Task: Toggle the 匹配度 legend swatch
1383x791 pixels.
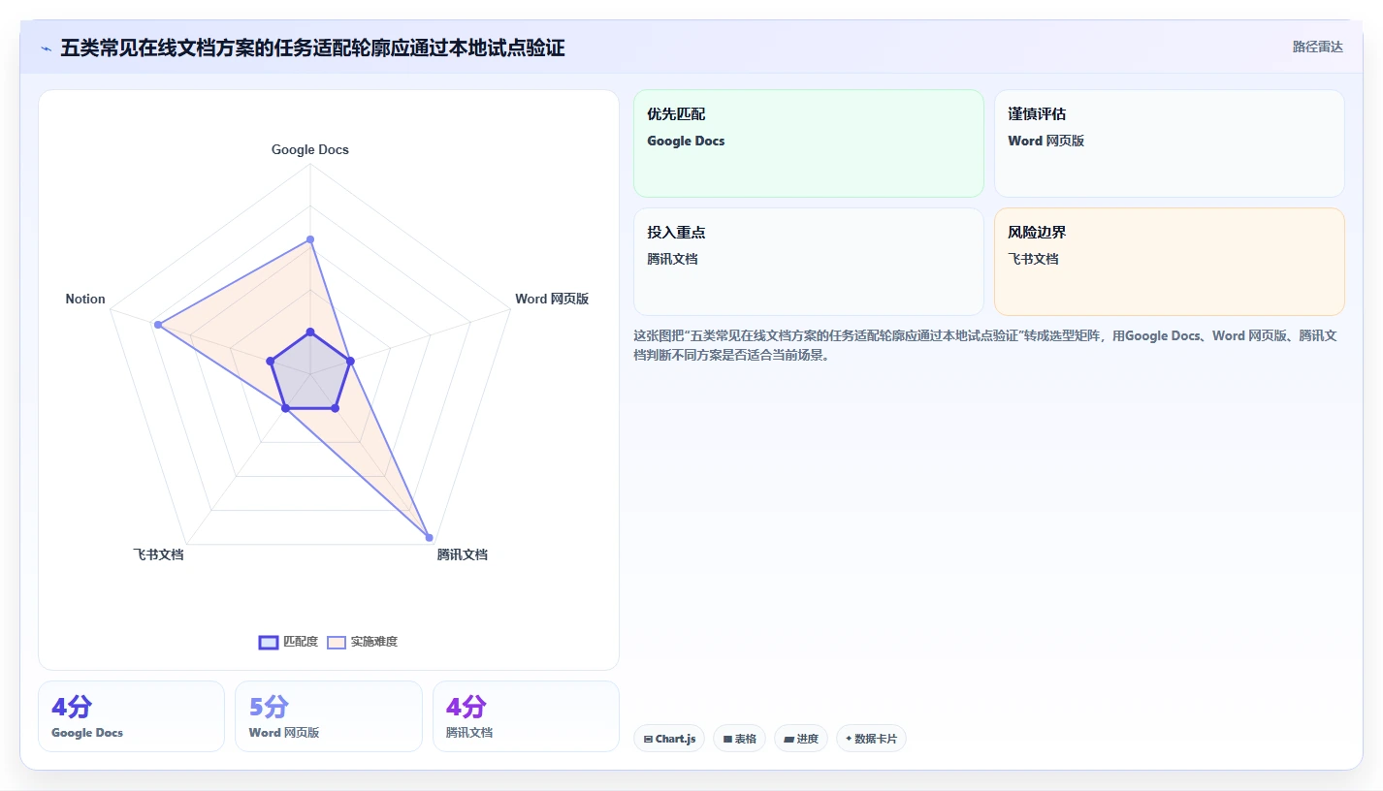Action: pyautogui.click(x=269, y=642)
